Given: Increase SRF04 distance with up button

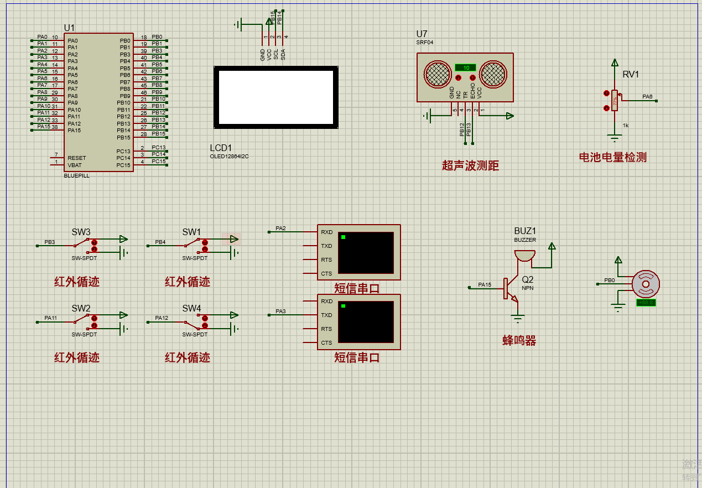Looking at the screenshot, I should [472, 77].
